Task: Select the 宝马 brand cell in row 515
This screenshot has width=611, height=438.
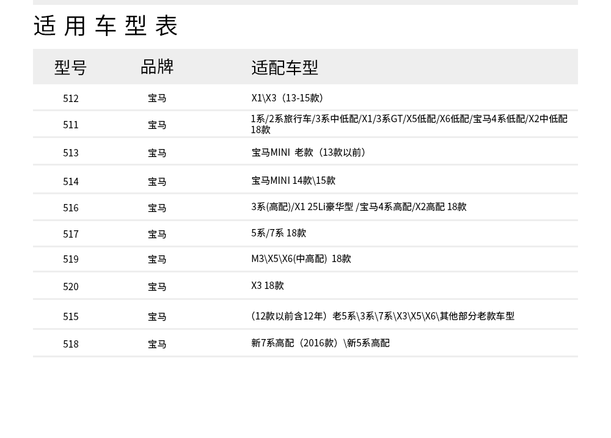Action: coord(157,317)
